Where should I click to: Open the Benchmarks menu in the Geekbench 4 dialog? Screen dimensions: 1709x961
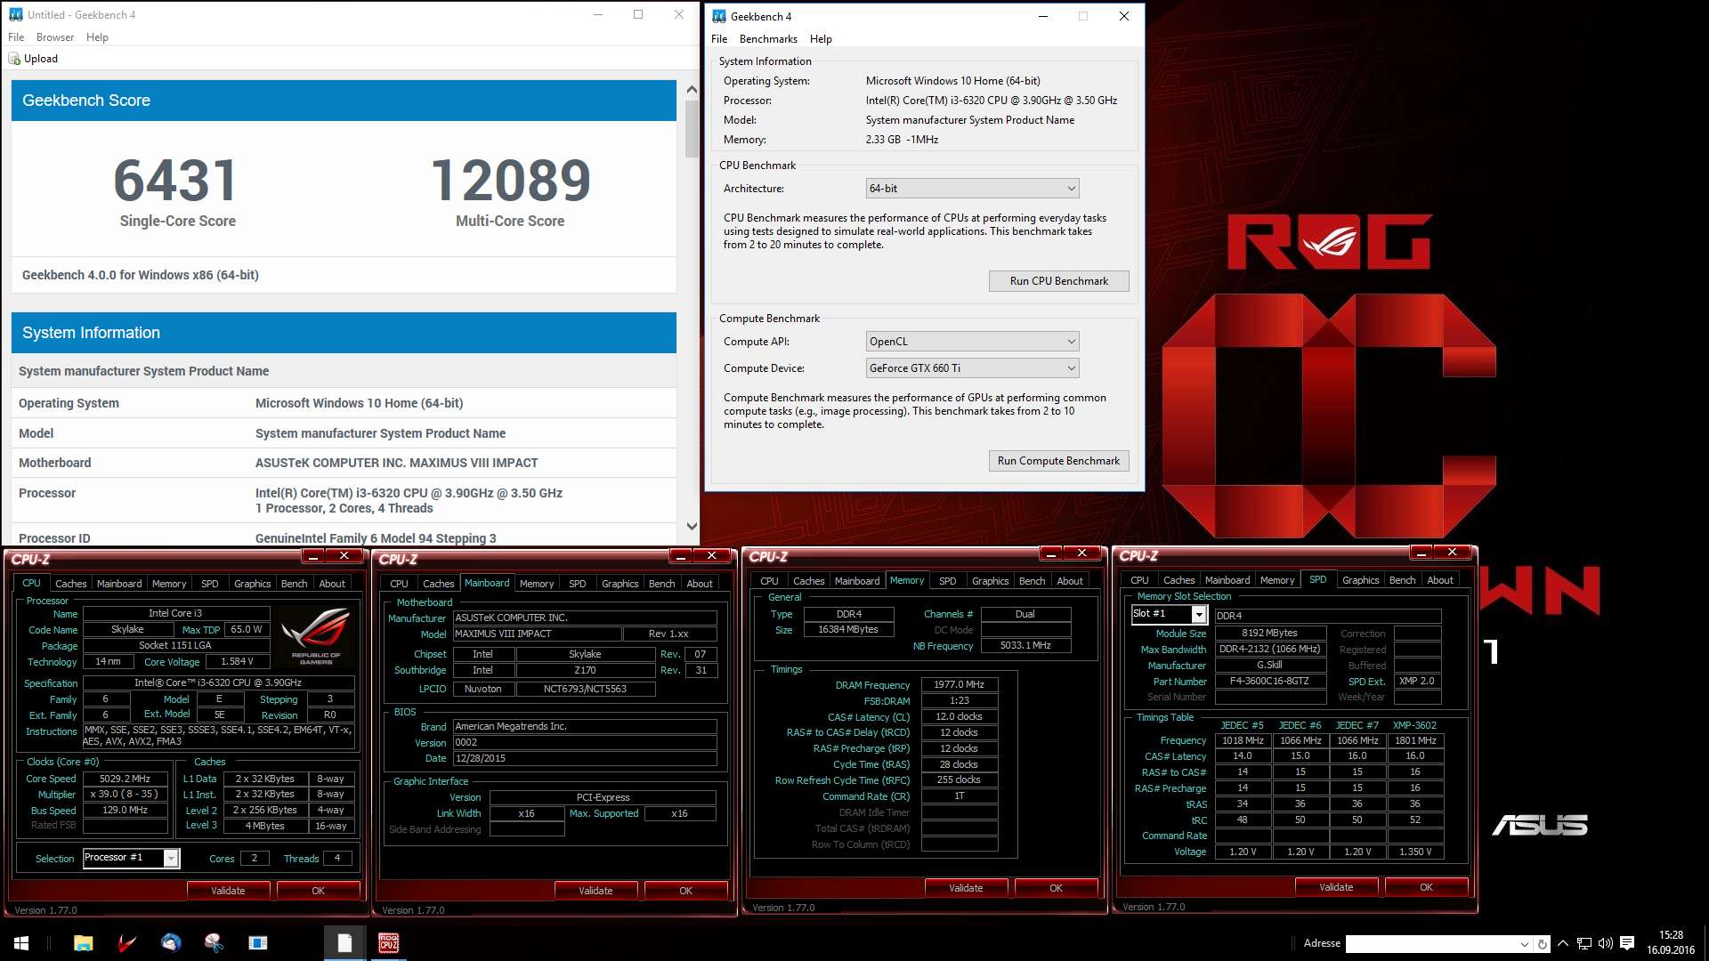pyautogui.click(x=768, y=39)
